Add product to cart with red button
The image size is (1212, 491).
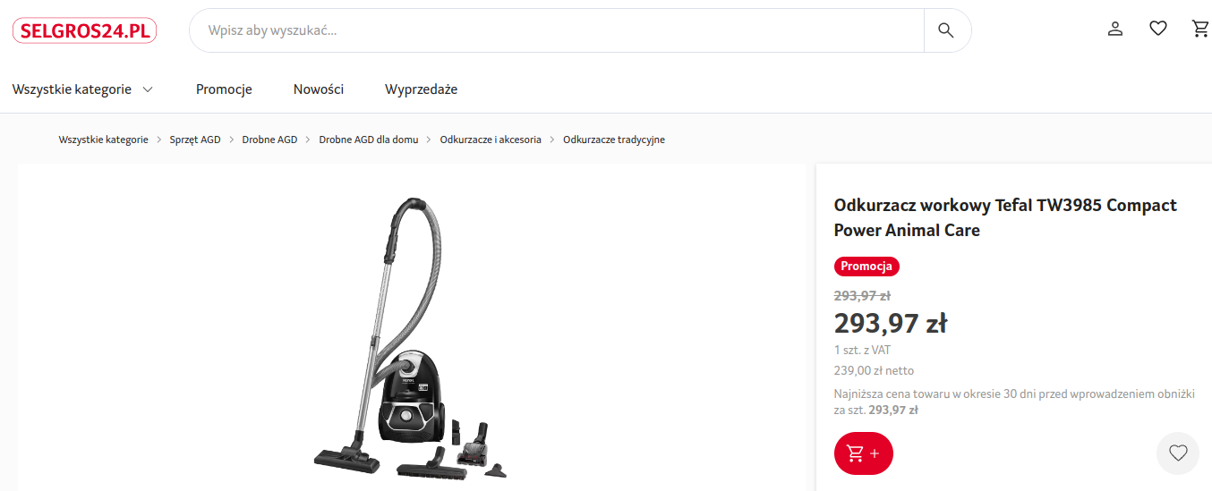pyautogui.click(x=864, y=453)
